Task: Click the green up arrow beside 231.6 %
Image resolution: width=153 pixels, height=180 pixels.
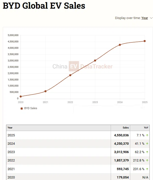Action: pyautogui.click(x=147, y=169)
